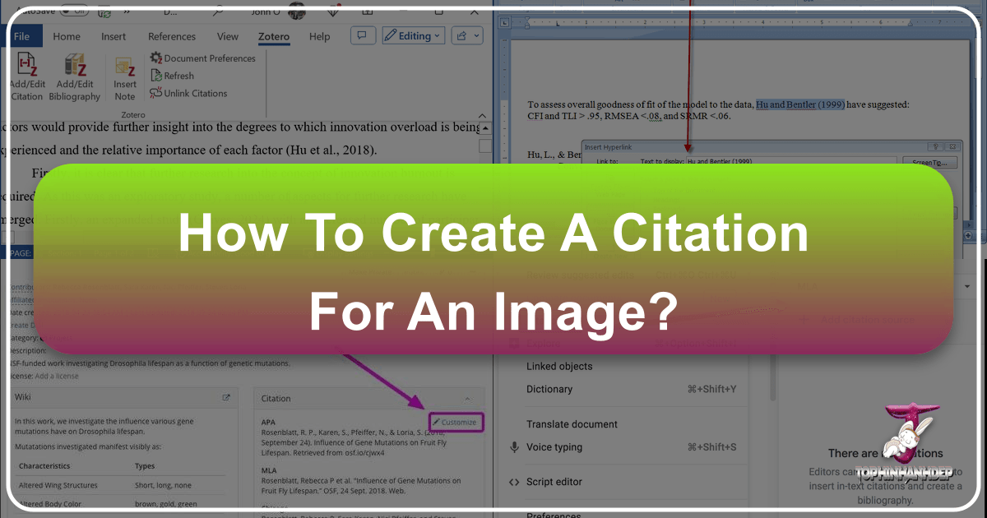The width and height of the screenshot is (987, 518).
Task: Collapse the Citation panel chevron
Action: point(468,399)
